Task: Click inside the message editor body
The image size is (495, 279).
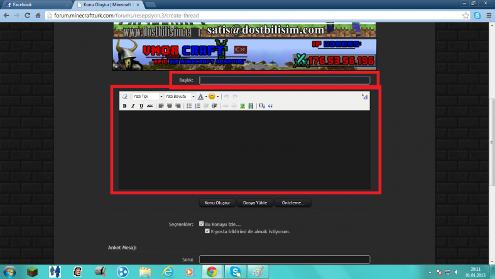Action: tap(244, 149)
